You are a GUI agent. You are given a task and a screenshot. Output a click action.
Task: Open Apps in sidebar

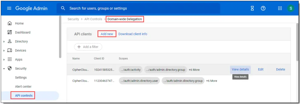click(x=19, y=60)
